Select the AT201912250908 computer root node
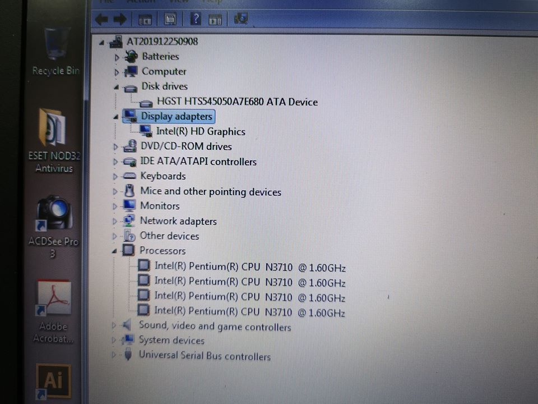Image resolution: width=538 pixels, height=404 pixels. point(161,42)
